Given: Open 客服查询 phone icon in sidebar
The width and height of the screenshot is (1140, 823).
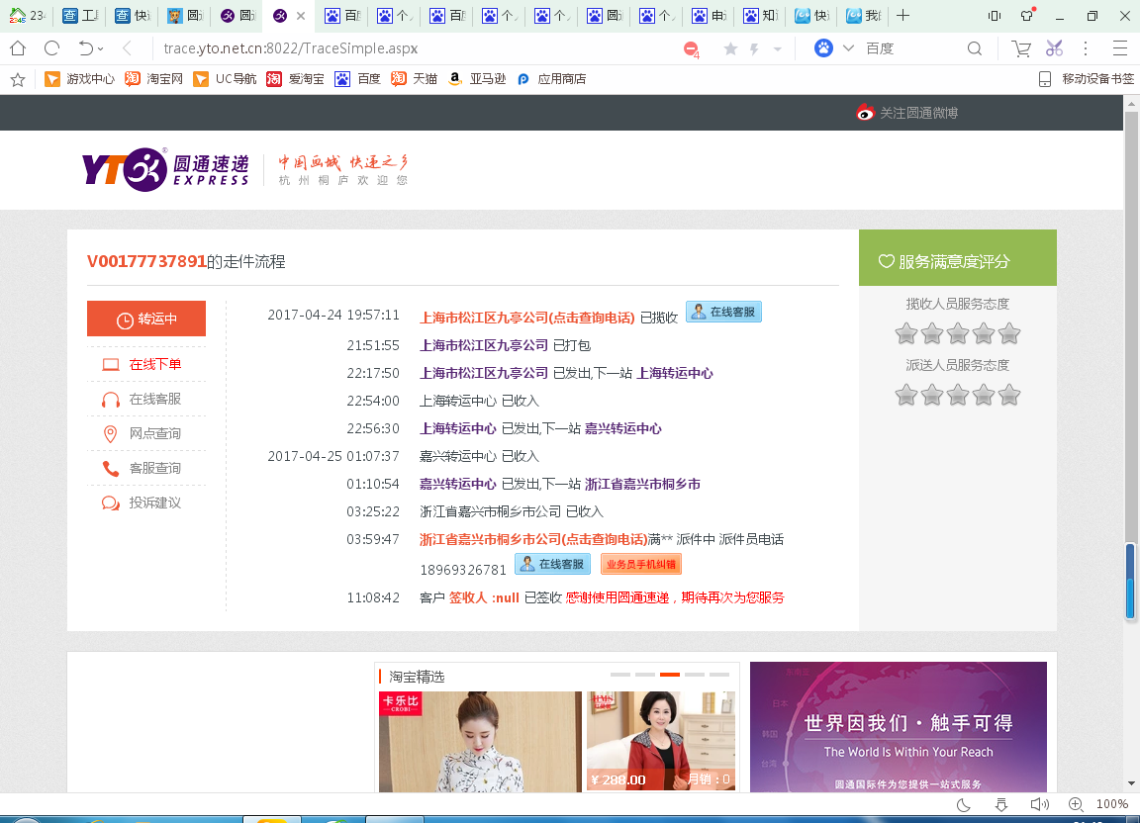Looking at the screenshot, I should pyautogui.click(x=111, y=468).
